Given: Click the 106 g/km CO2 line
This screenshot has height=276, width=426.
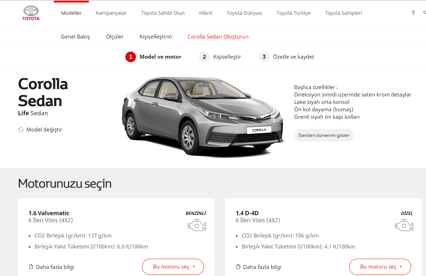Looking at the screenshot, I should (280, 236).
